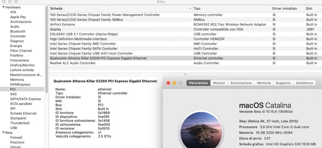The image size is (322, 148).
Task: Select Lettore scheda in the sidebar
Action: (22, 70)
